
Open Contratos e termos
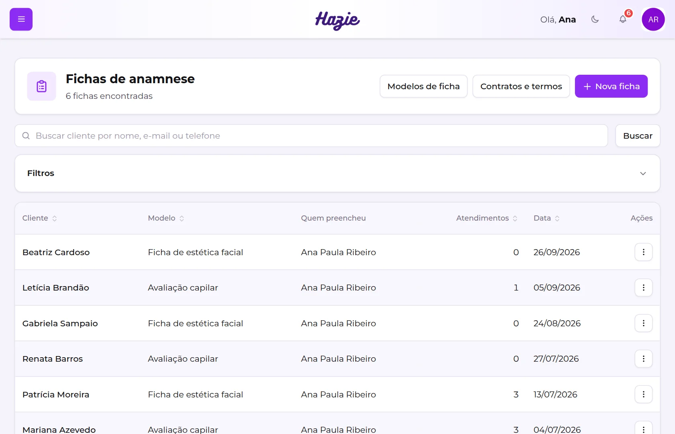pos(521,86)
